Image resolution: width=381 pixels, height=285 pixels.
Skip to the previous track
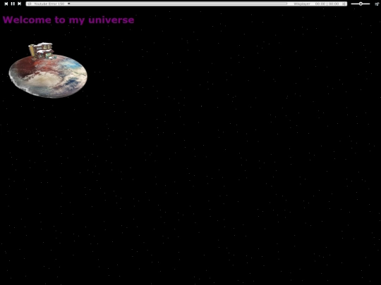point(6,4)
